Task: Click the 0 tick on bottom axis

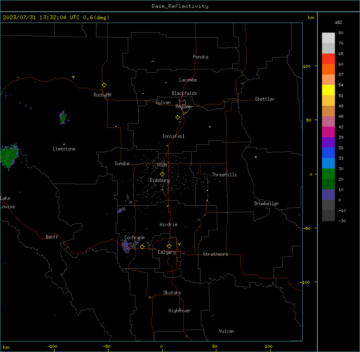Action: [x=161, y=346]
